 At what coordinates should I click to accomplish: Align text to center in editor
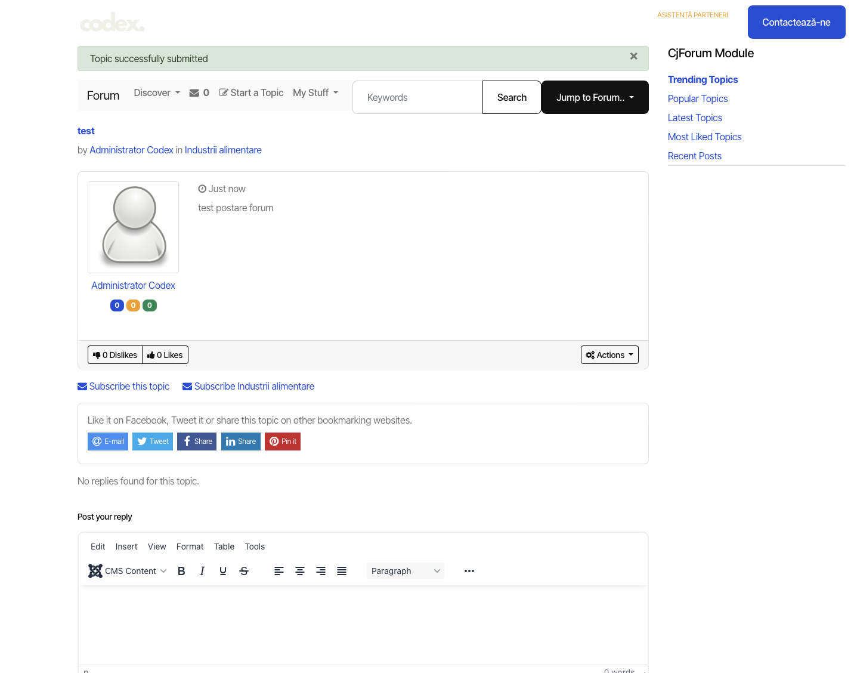point(300,571)
